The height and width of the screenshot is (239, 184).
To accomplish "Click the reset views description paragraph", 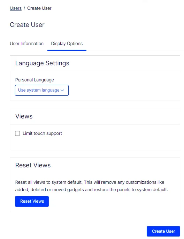I will [92, 186].
